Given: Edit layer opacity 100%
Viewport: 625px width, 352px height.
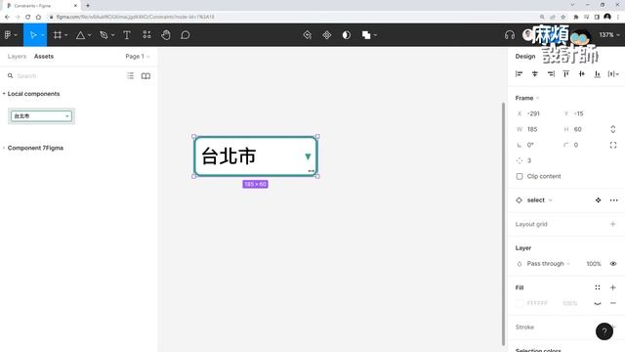Looking at the screenshot, I should pyautogui.click(x=594, y=264).
